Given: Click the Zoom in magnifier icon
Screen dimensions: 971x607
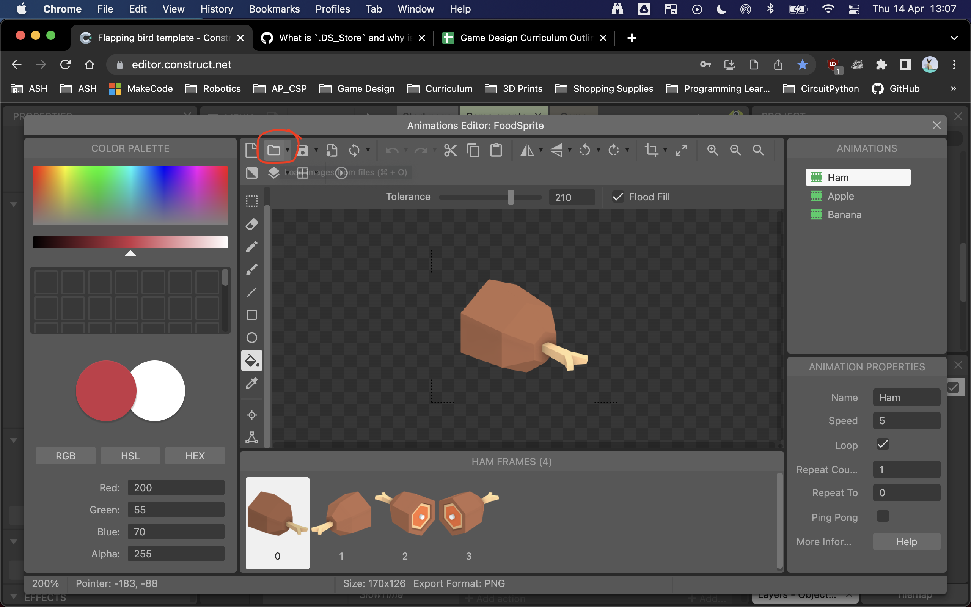Looking at the screenshot, I should 713,150.
